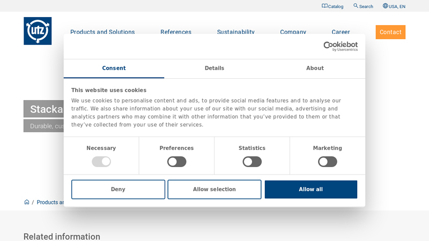Click the orange Contact button
Viewport: 429px width, 241px height.
coord(390,32)
